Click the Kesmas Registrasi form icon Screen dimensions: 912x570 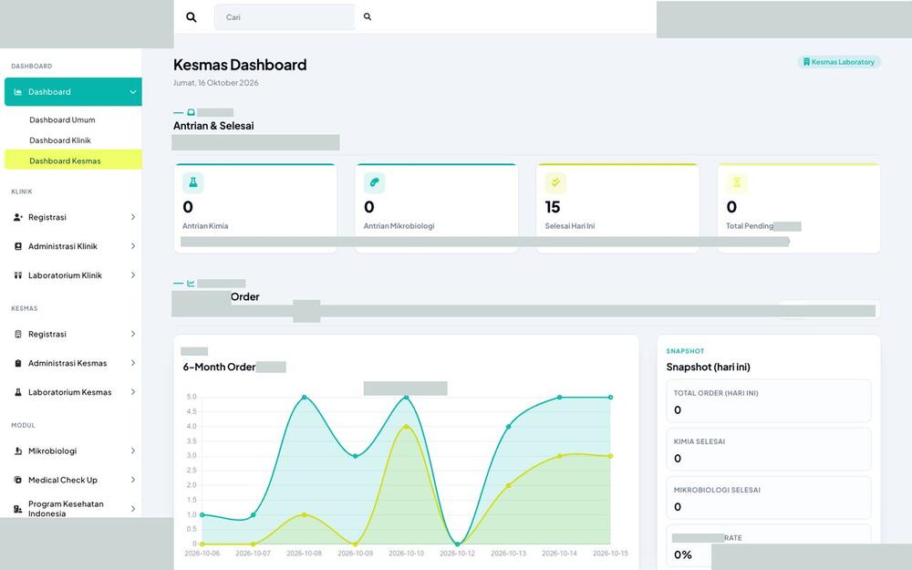click(x=18, y=334)
